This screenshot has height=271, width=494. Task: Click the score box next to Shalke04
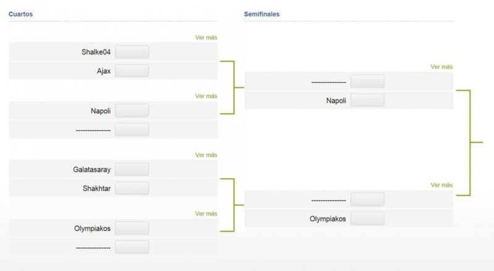pyautogui.click(x=132, y=52)
